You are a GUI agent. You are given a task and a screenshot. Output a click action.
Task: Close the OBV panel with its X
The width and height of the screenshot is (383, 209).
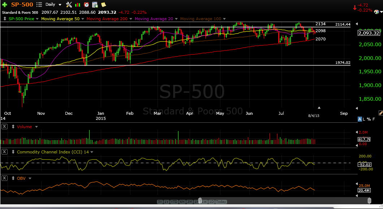click(x=4, y=178)
